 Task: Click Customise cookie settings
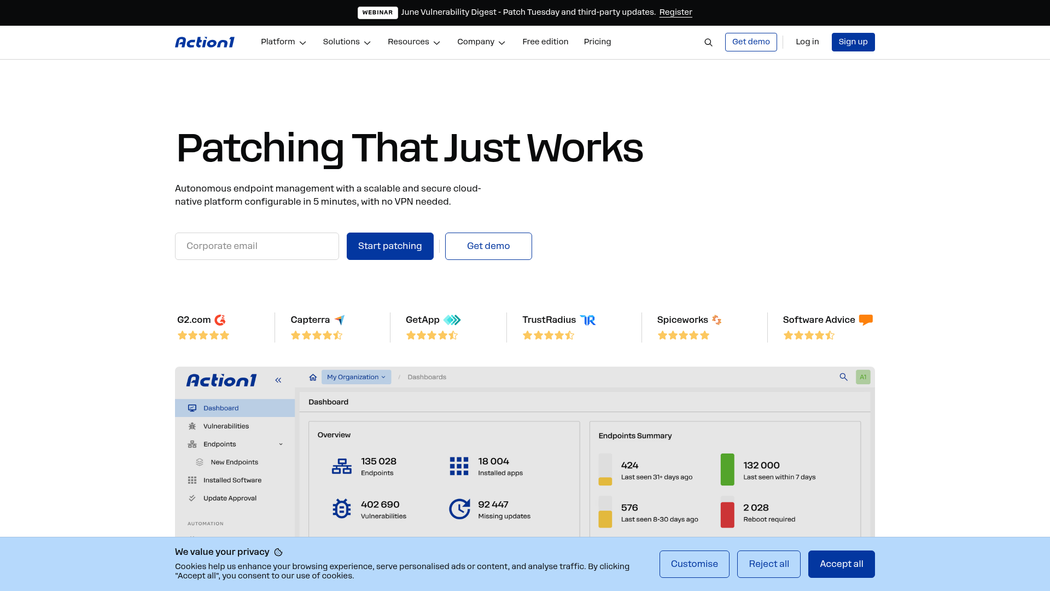695,564
